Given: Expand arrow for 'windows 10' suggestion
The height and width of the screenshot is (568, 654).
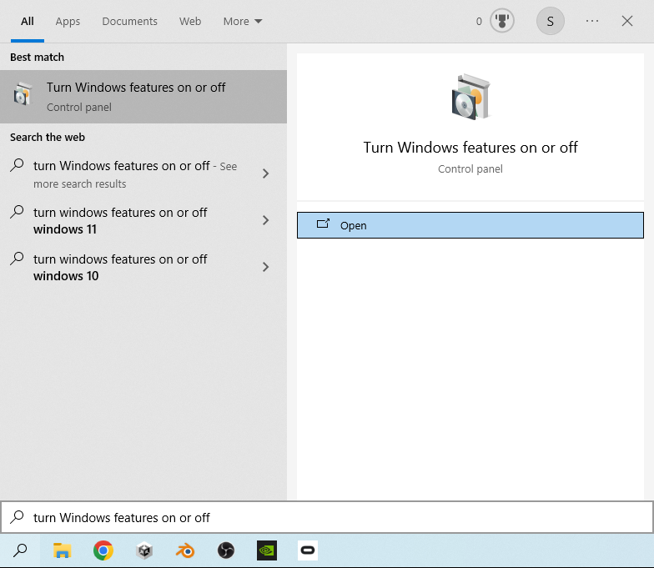Looking at the screenshot, I should pyautogui.click(x=265, y=267).
